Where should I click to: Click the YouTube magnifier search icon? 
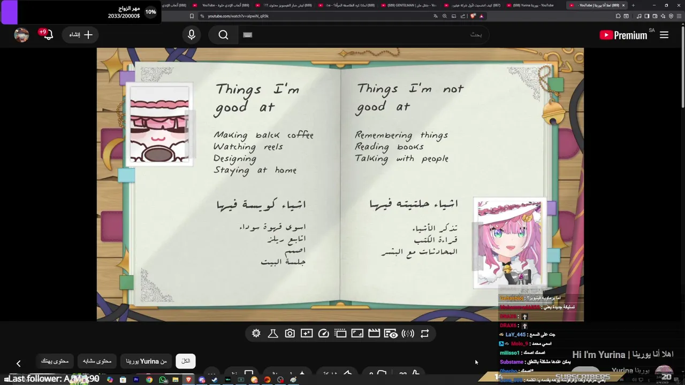click(x=224, y=35)
